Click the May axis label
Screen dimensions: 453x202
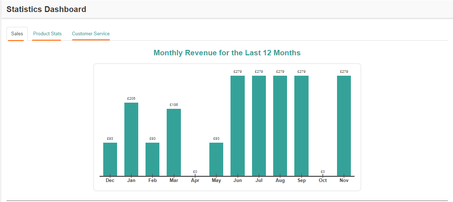(x=216, y=181)
